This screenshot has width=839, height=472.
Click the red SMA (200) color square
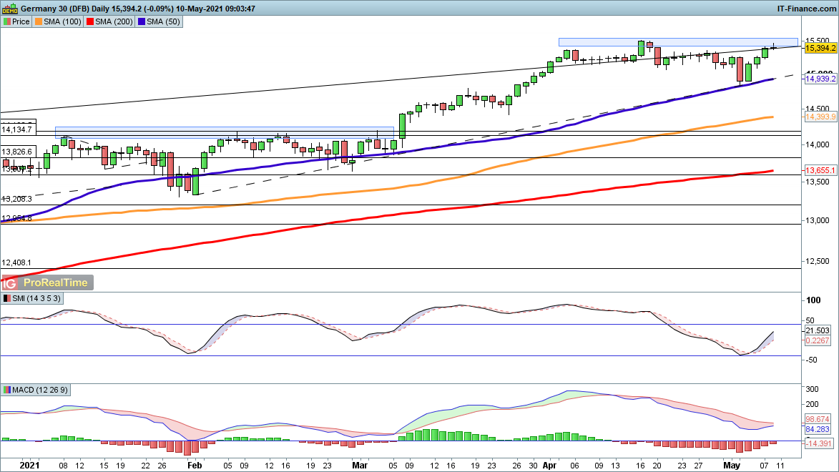click(x=90, y=21)
